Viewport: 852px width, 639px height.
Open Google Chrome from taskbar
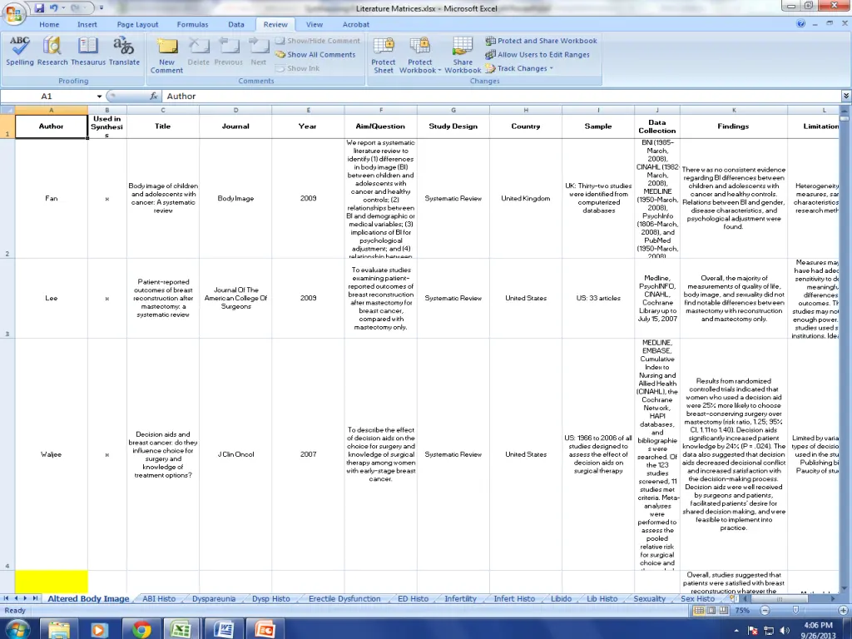141,629
